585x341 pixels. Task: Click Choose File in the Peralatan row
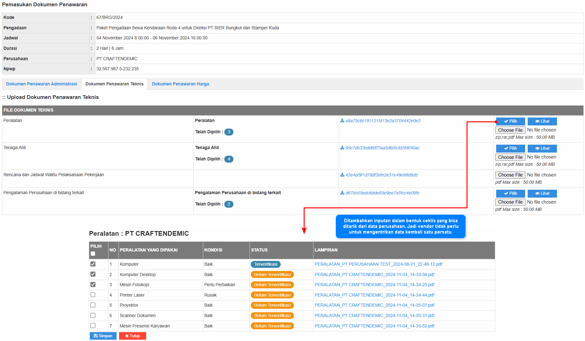point(510,130)
